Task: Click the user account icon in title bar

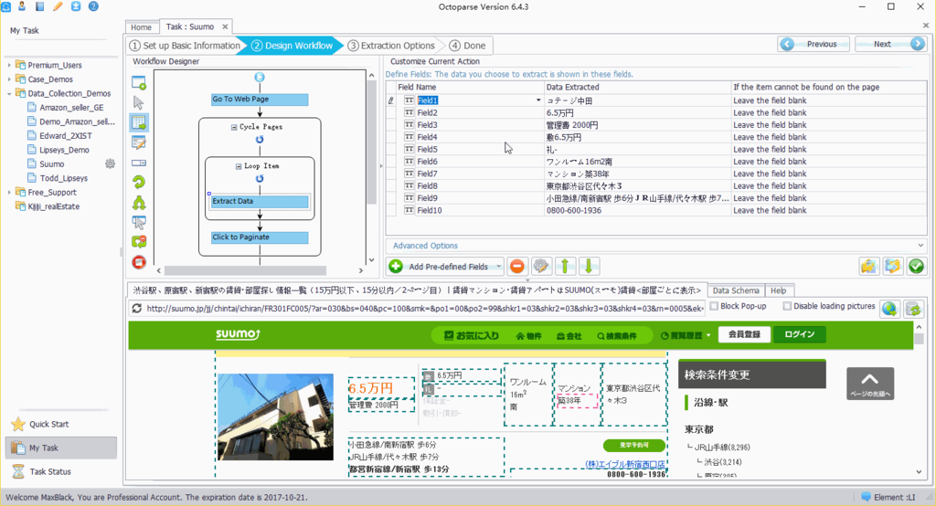Action: pyautogui.click(x=22, y=6)
